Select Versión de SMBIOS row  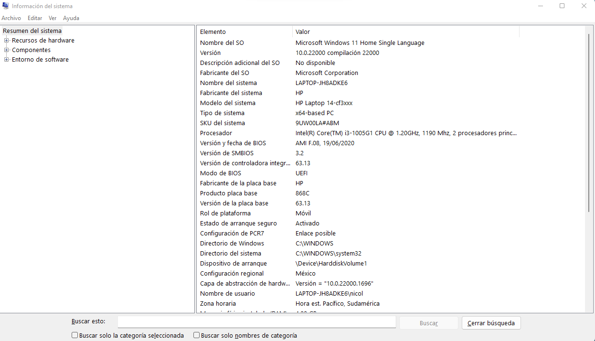(x=358, y=153)
